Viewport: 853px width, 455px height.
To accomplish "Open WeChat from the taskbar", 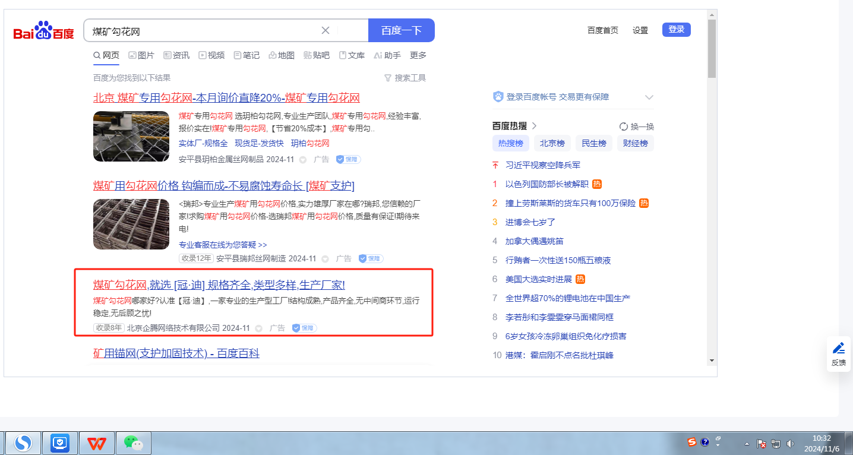I will click(133, 443).
